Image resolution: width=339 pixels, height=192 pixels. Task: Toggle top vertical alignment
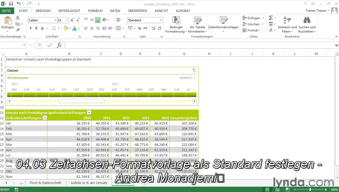pyautogui.click(x=86, y=20)
